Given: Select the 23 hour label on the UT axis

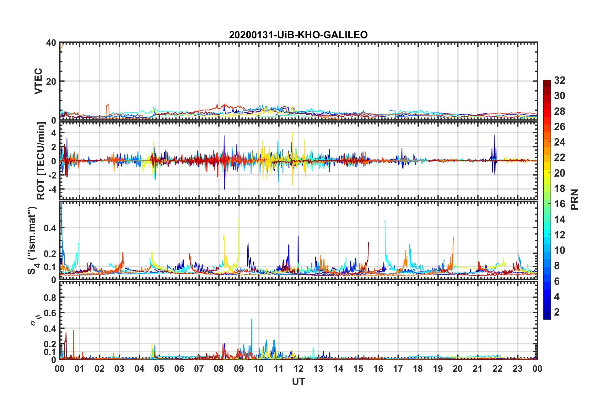Looking at the screenshot, I should [x=518, y=369].
